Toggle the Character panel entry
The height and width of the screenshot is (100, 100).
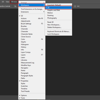point(32,31)
